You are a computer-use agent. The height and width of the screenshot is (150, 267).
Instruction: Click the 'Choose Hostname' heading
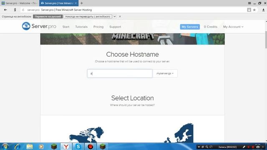tap(133, 55)
